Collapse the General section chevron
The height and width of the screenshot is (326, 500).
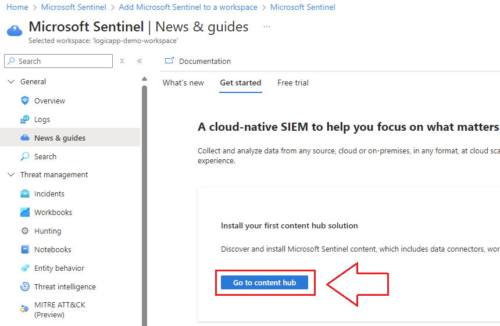11,82
